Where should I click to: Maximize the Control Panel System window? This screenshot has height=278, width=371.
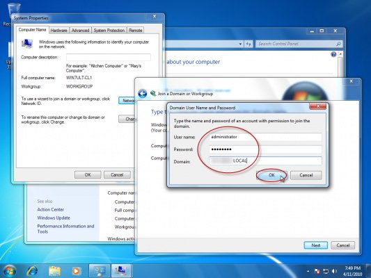pos(322,31)
